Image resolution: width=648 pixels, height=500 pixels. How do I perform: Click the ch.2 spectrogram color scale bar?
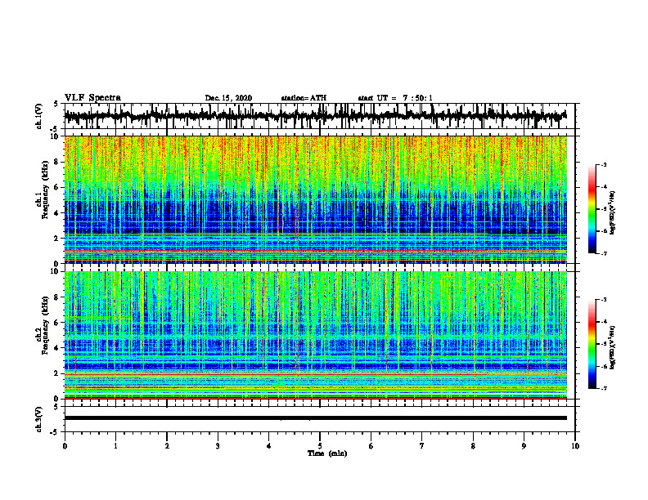592,344
